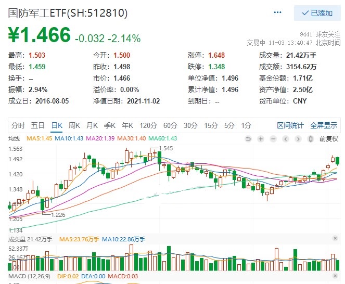
Task: Click the 基金份额 value 1.71亿
Action: point(303,78)
